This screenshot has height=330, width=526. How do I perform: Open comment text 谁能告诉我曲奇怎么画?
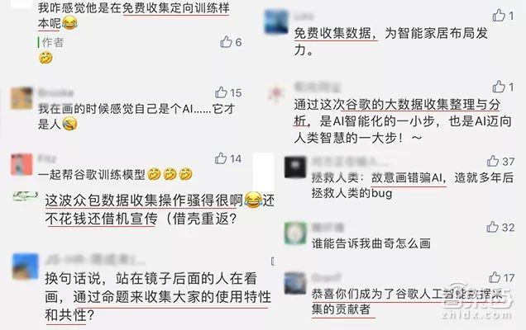[371, 243]
